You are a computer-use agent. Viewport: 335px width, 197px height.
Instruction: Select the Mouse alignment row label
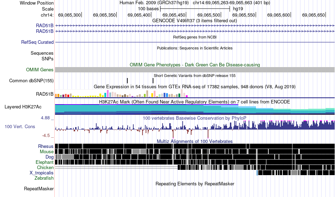(47, 152)
